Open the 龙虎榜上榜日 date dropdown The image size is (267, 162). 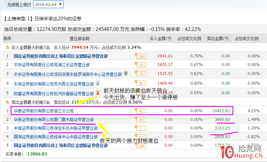(48, 4)
